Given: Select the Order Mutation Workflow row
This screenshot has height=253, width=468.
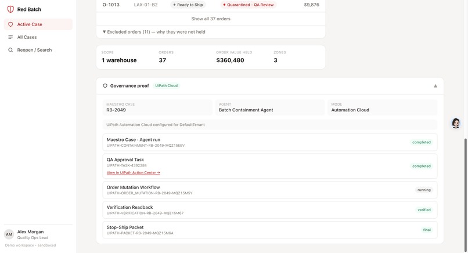Looking at the screenshot, I should [270, 190].
